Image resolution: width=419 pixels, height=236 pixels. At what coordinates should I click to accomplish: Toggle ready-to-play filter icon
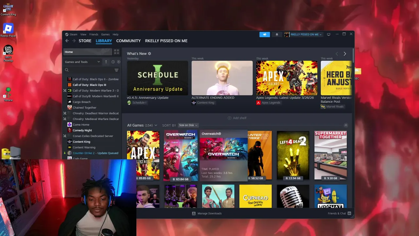pos(118,62)
